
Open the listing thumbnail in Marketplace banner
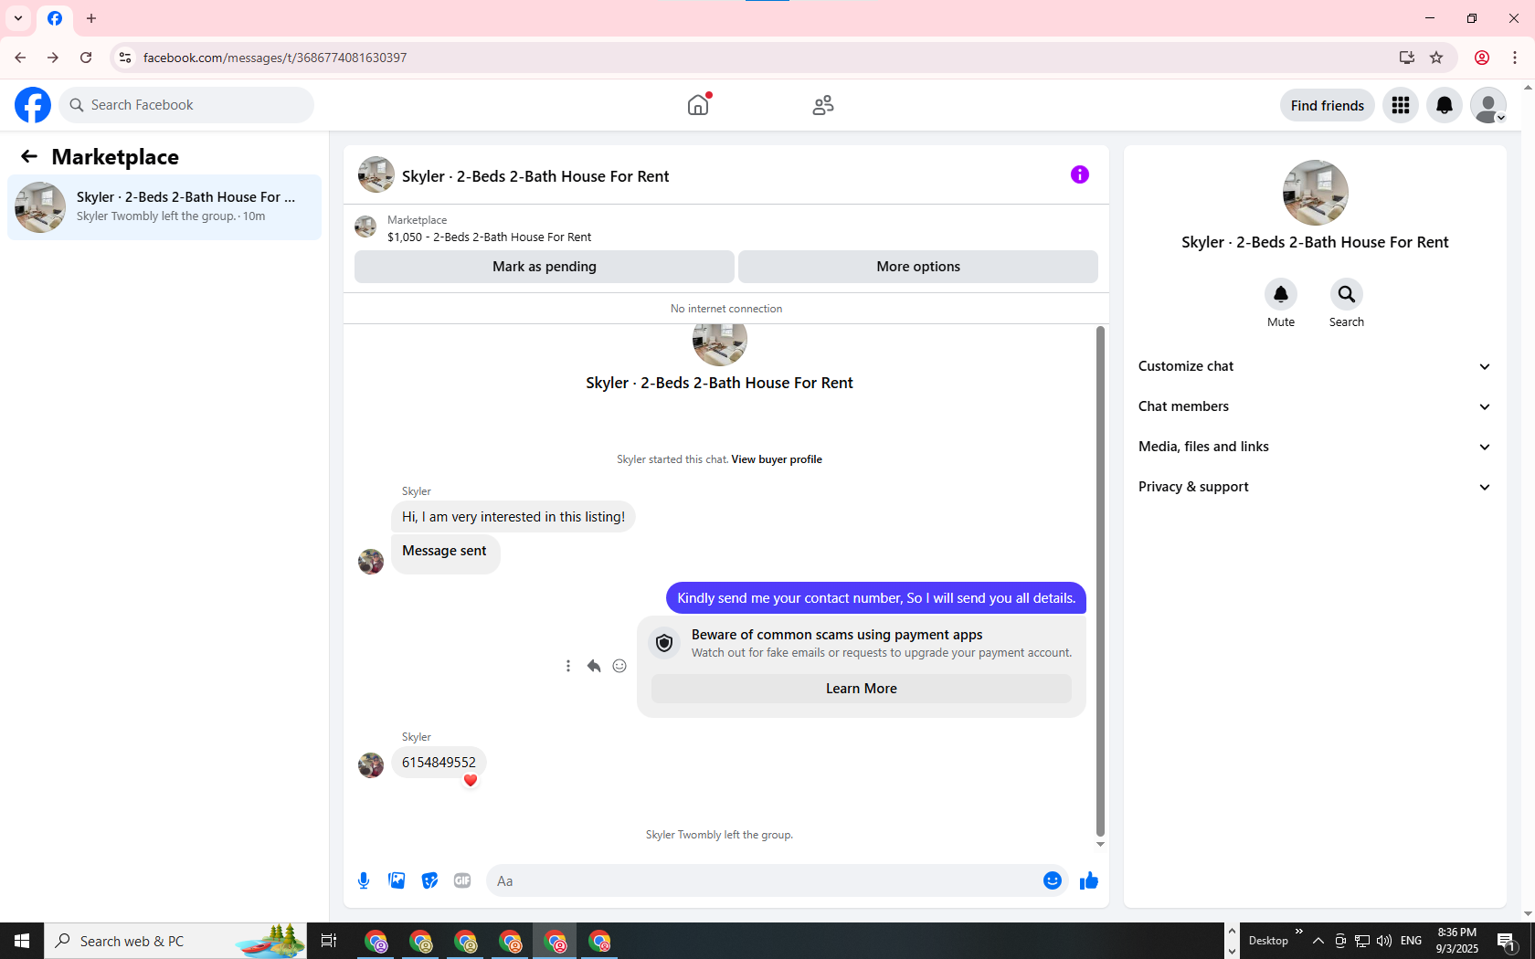click(365, 227)
